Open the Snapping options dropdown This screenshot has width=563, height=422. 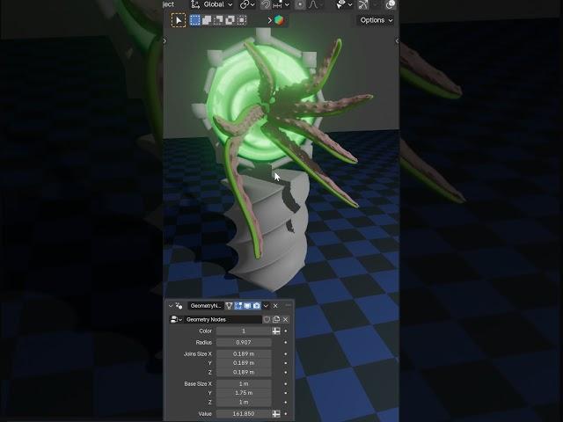(281, 4)
